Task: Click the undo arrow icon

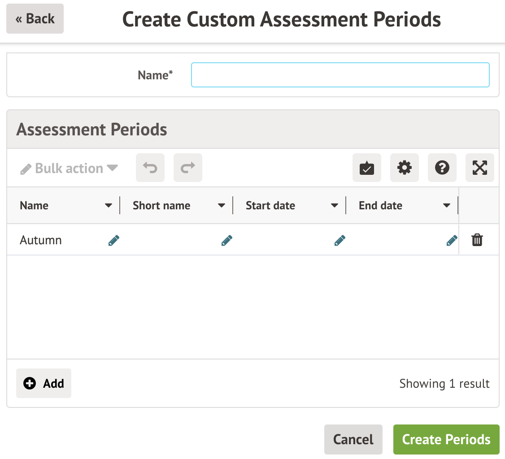Action: point(150,168)
